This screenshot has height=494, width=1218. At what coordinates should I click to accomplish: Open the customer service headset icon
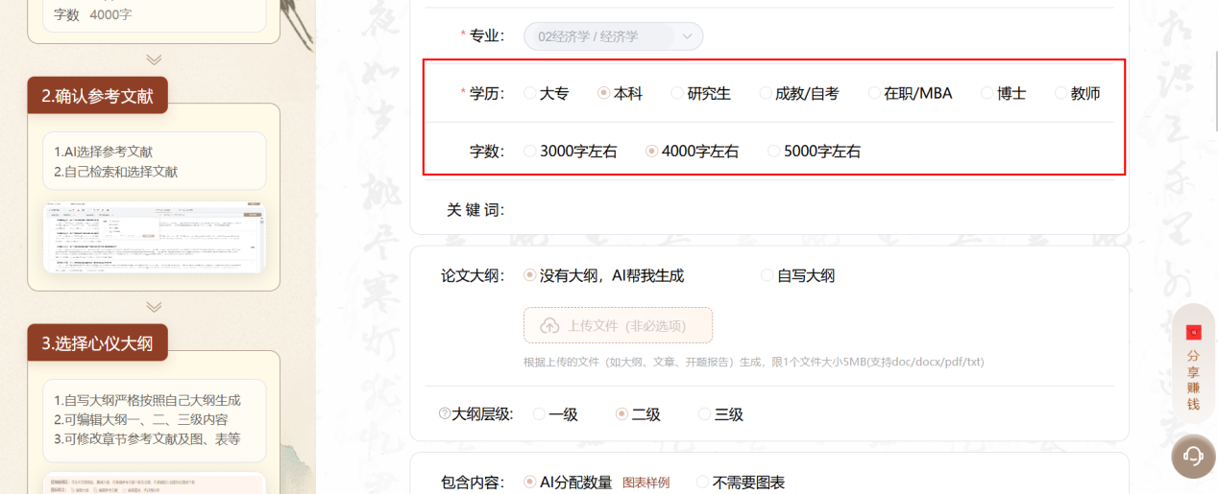(1194, 456)
